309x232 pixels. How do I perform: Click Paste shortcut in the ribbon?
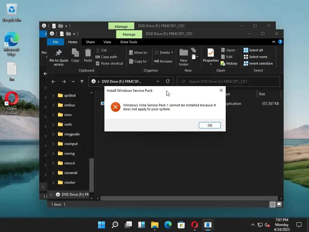pos(109,63)
